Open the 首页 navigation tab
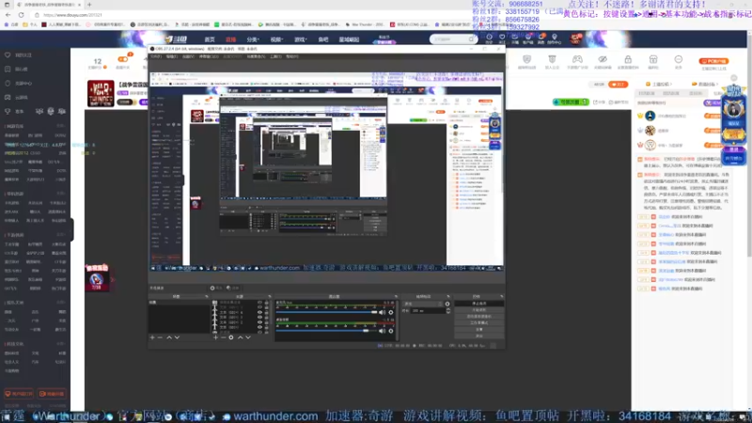 pos(210,39)
